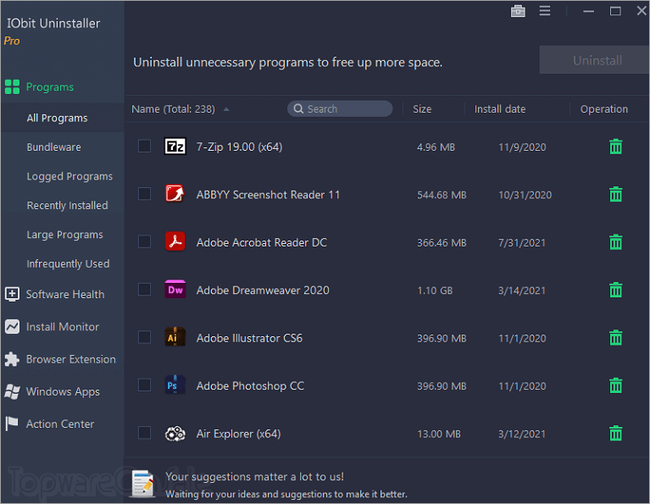Open the Software Health section
This screenshot has height=504, width=650.
point(65,294)
